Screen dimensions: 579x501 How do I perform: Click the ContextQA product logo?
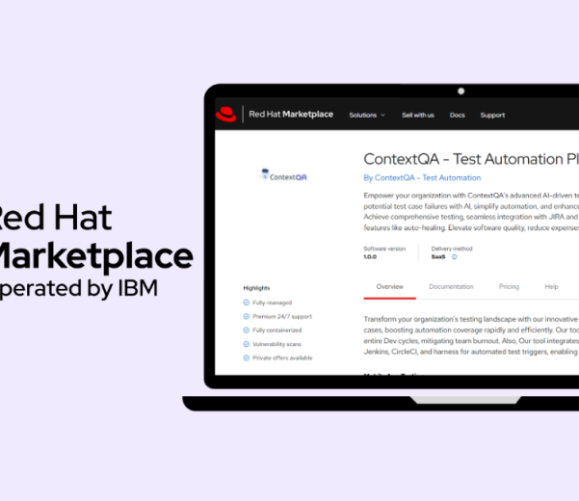(284, 176)
